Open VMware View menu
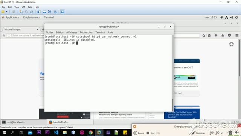 17,7
